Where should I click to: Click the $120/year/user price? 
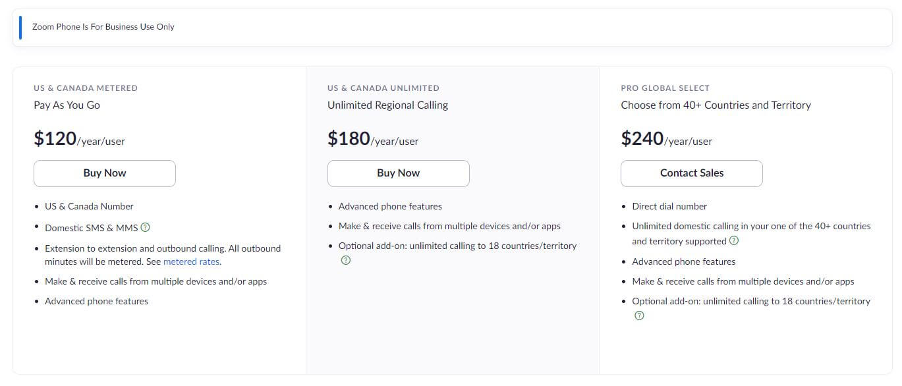click(x=79, y=139)
